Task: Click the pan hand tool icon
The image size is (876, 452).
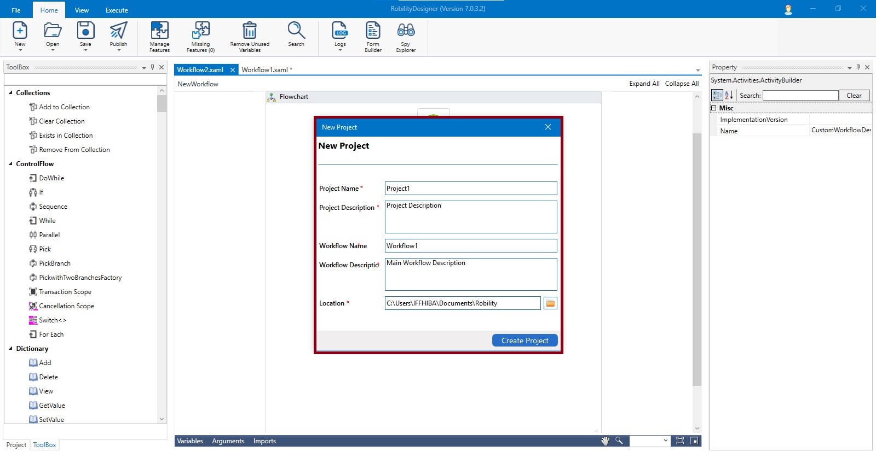Action: (x=605, y=441)
